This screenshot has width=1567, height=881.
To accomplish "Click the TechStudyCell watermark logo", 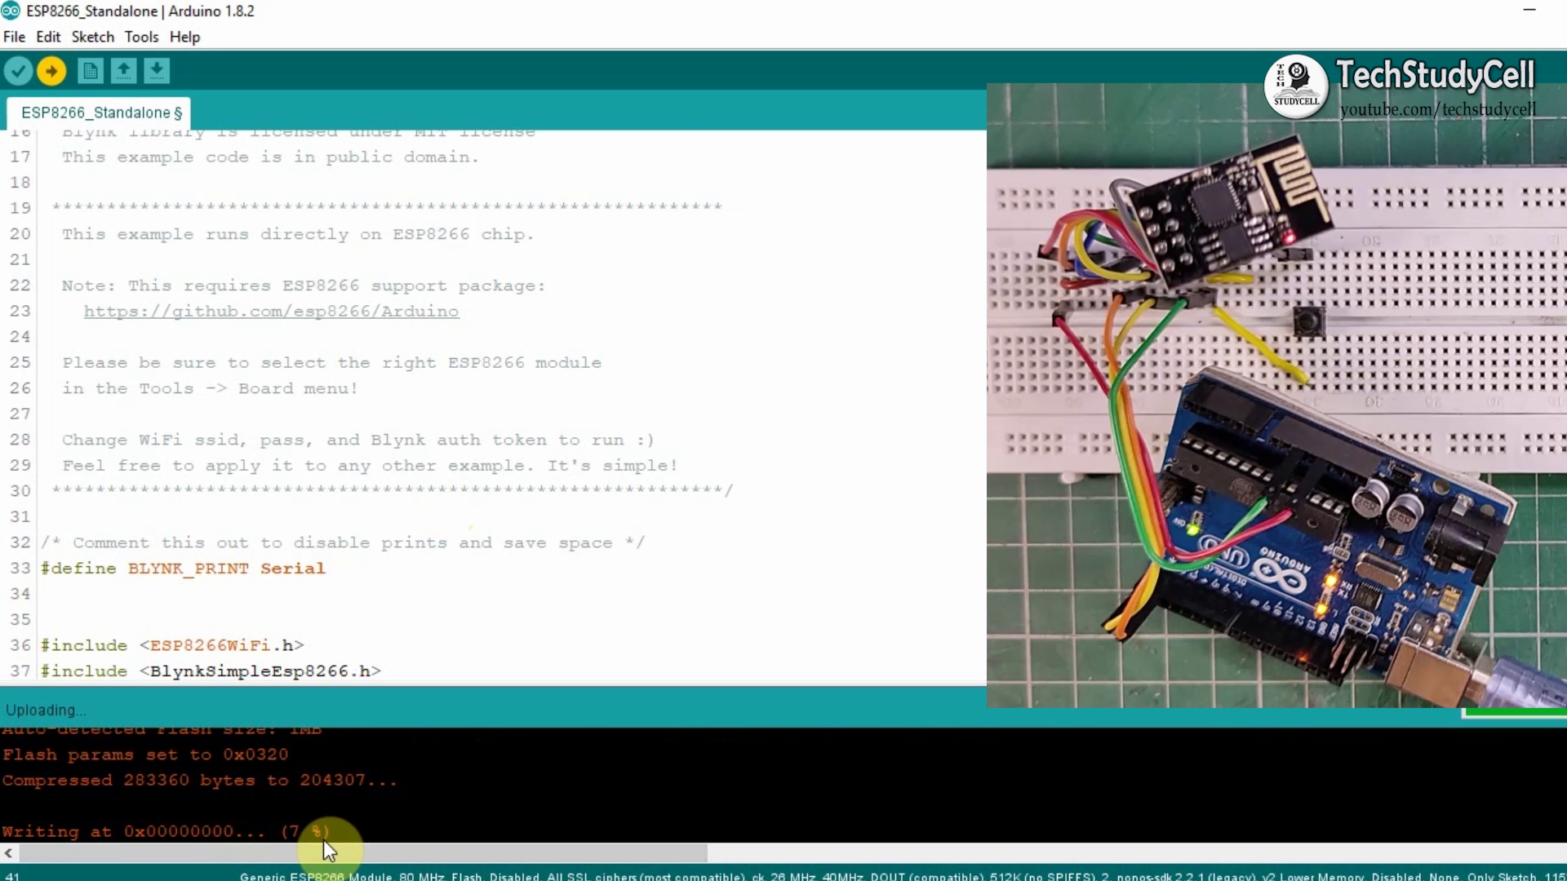I will [1294, 86].
